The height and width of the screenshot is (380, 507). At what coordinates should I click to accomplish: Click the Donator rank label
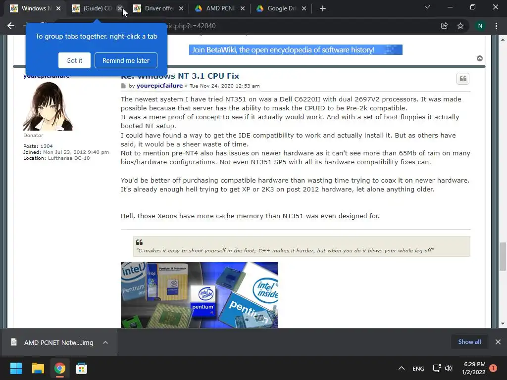click(33, 136)
